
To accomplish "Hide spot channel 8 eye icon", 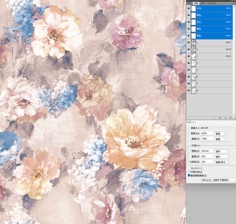I will point(189,91).
